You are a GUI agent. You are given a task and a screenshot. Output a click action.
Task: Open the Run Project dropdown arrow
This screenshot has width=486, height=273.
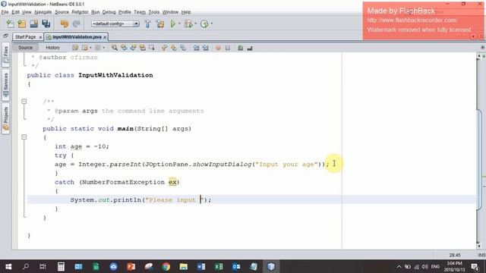(x=179, y=24)
